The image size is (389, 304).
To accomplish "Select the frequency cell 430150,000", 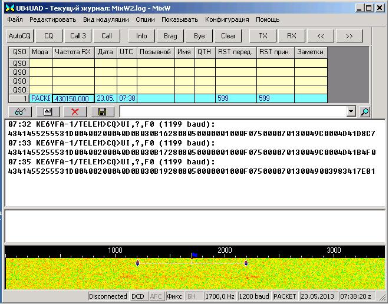I will [74, 98].
